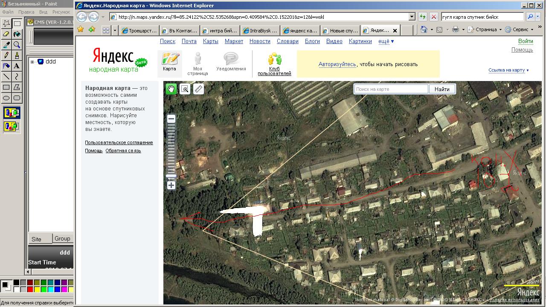Viewport: 546px width, 307px height.
Task: Open the address bar URL dropdown
Action: tap(412, 17)
